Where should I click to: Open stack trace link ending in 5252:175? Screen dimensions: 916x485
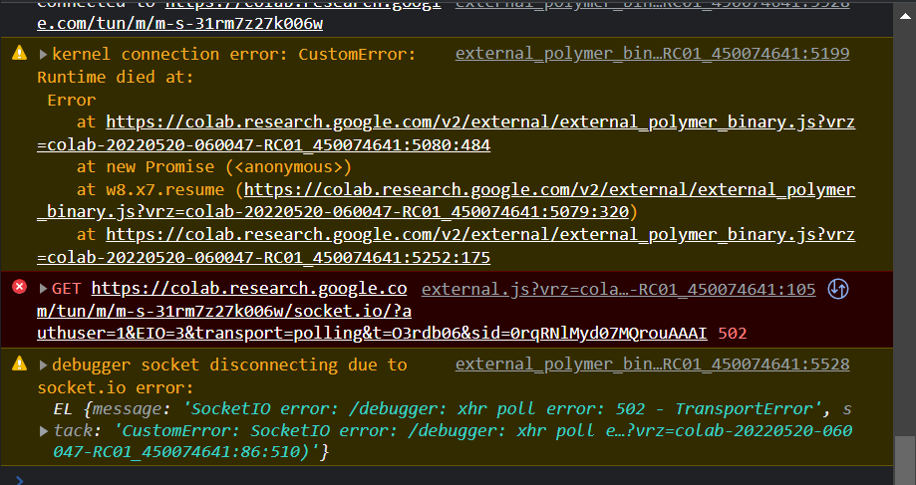[x=446, y=246]
